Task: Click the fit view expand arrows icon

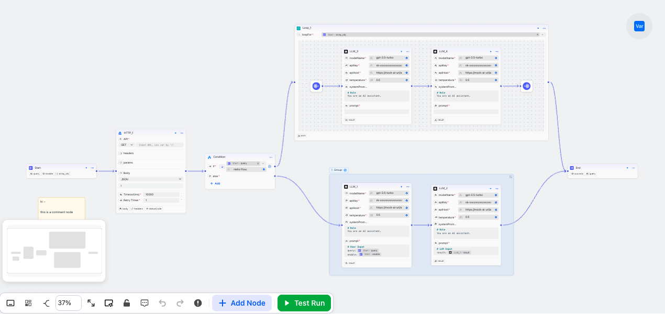Action: tap(91, 303)
